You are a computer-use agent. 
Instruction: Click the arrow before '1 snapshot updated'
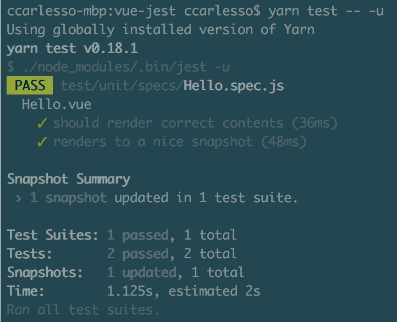[x=19, y=198]
